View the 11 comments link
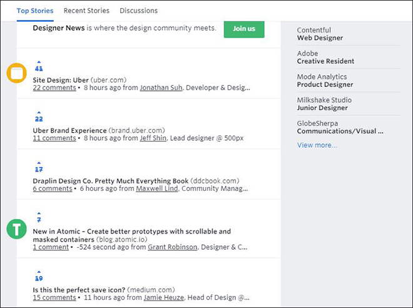 tap(54, 138)
